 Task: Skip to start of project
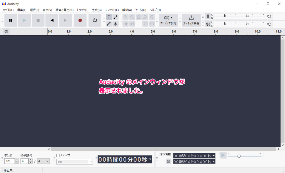[52, 20]
